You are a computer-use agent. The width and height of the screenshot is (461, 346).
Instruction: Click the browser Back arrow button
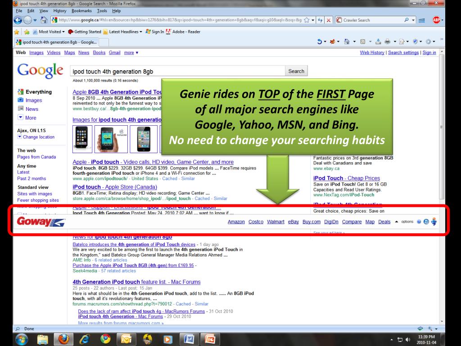coord(18,20)
